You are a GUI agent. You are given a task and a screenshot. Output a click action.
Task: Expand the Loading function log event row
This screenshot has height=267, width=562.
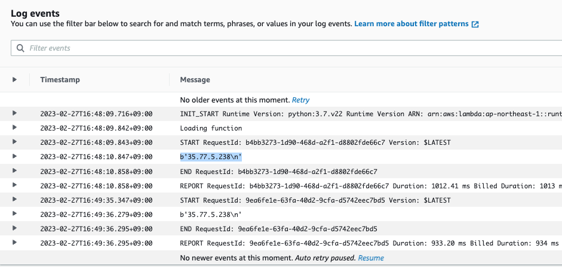(14, 128)
